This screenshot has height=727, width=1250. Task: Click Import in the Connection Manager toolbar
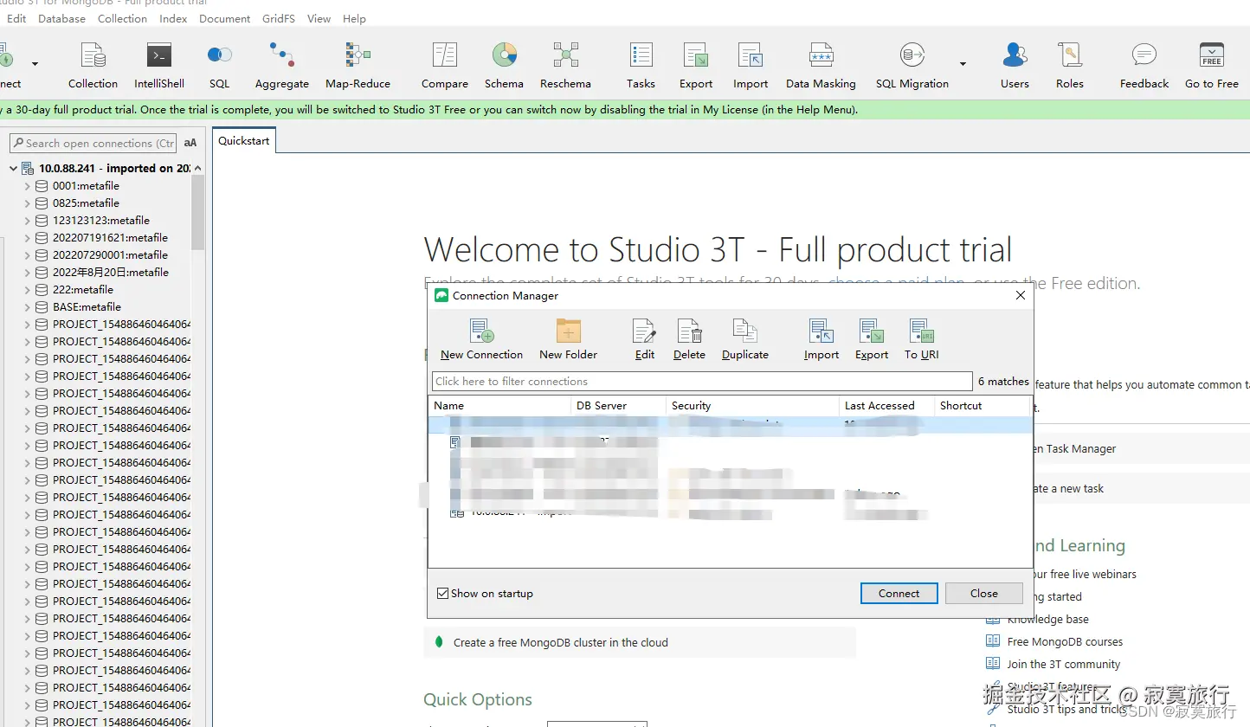point(822,339)
